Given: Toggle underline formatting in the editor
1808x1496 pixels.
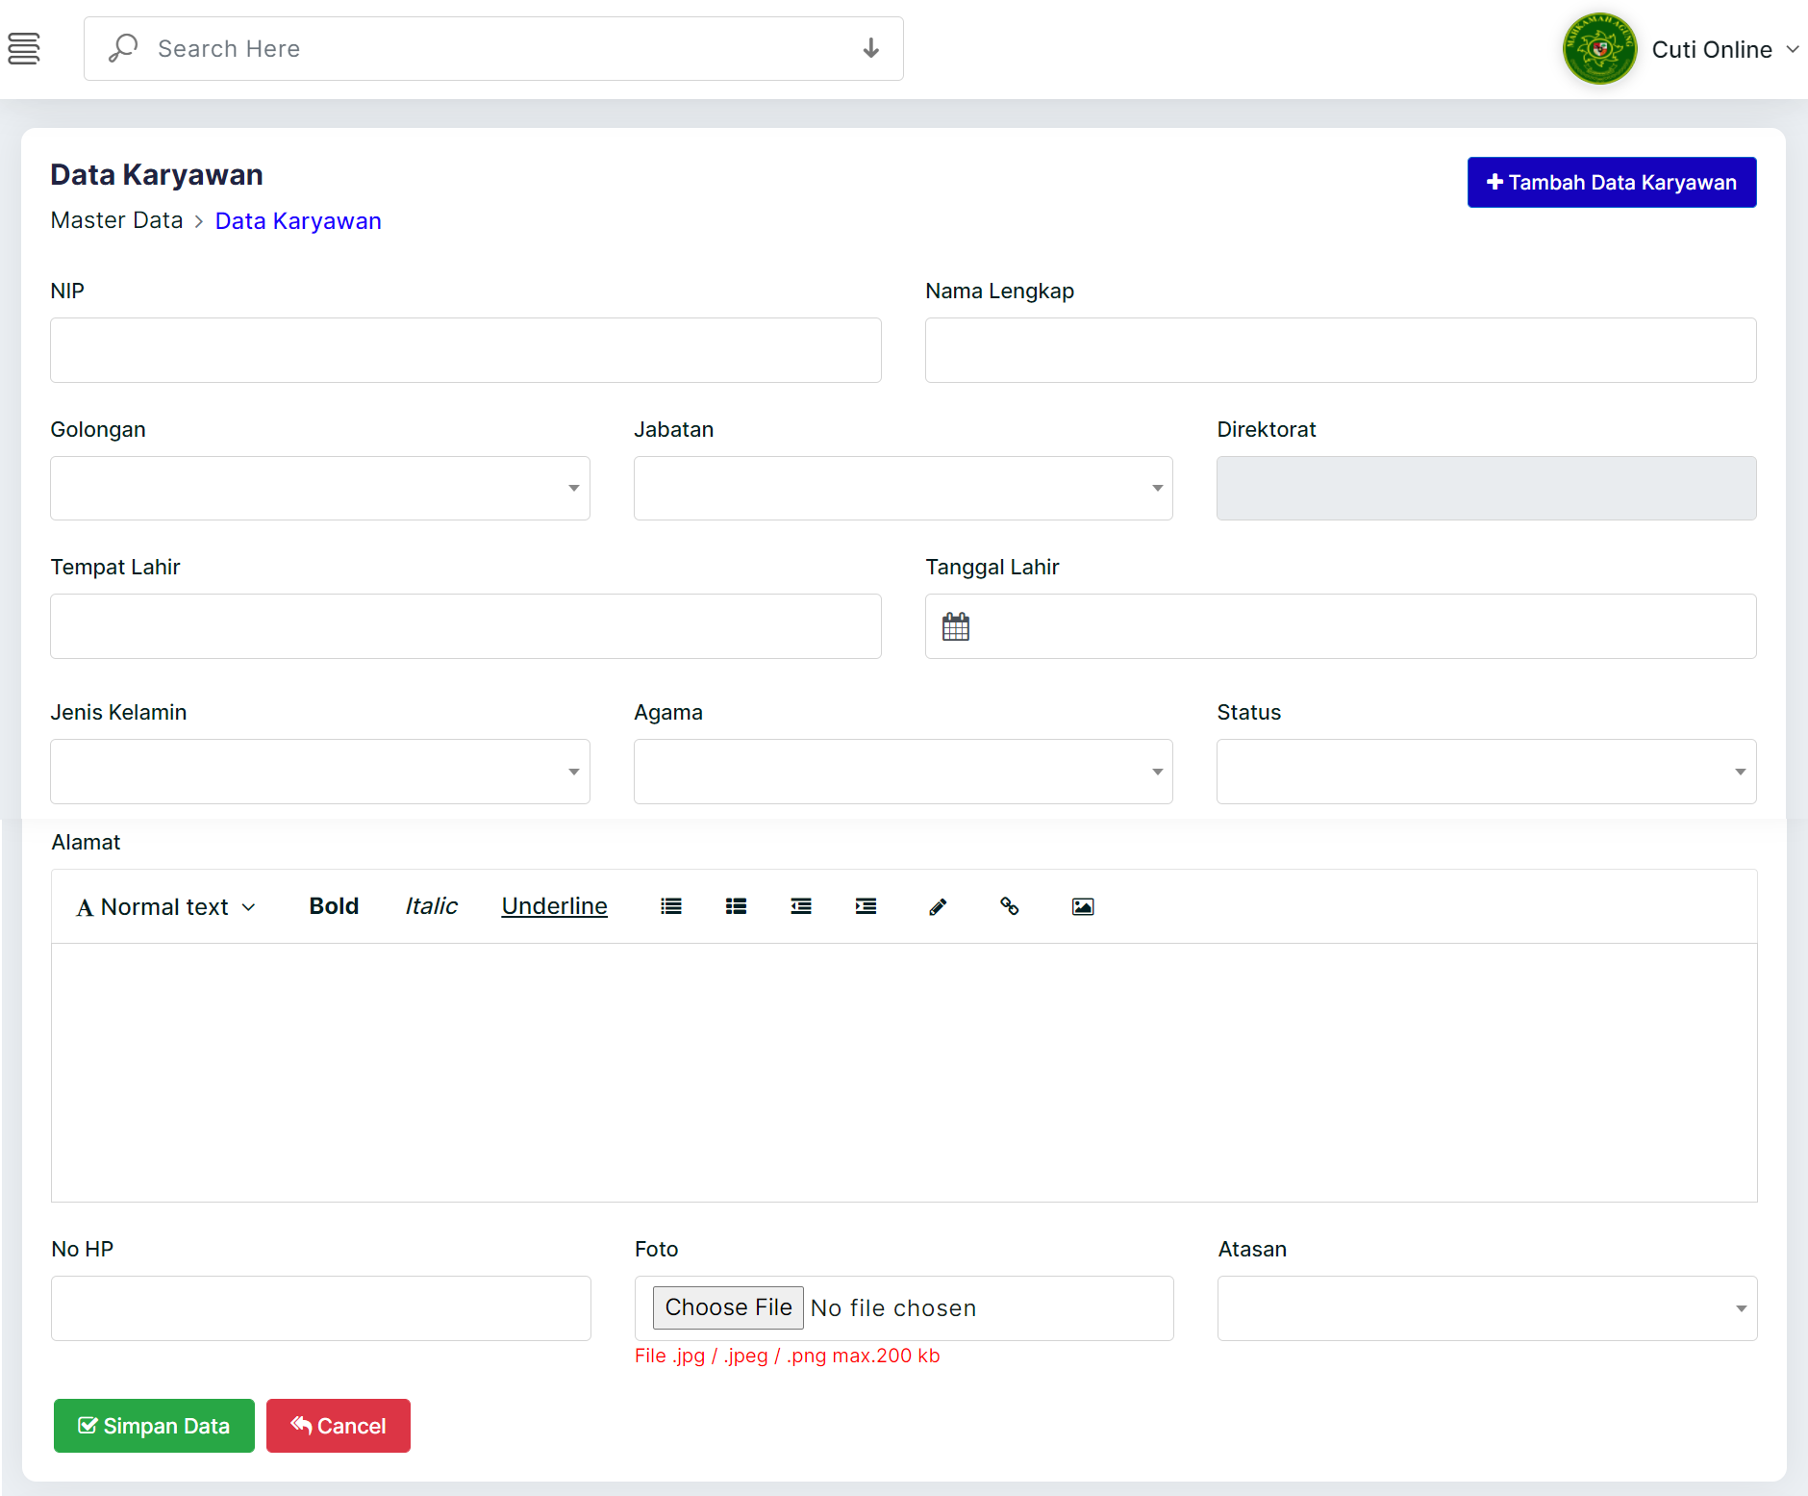Looking at the screenshot, I should 554,905.
